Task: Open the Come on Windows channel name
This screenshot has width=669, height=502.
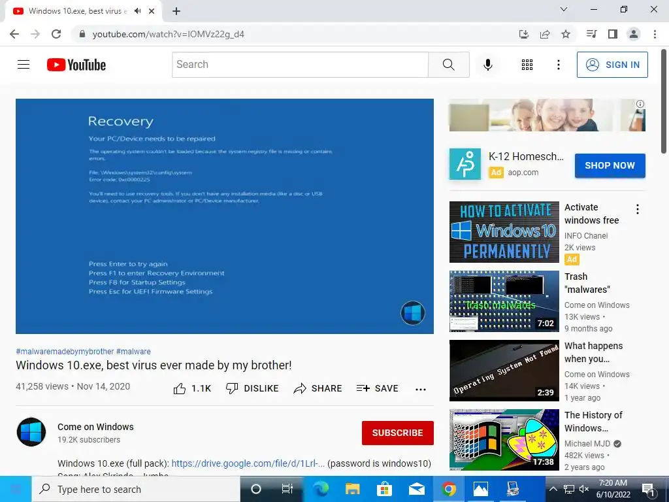Action: 95,427
